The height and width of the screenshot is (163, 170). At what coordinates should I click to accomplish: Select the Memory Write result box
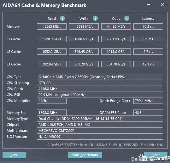coord(84,26)
